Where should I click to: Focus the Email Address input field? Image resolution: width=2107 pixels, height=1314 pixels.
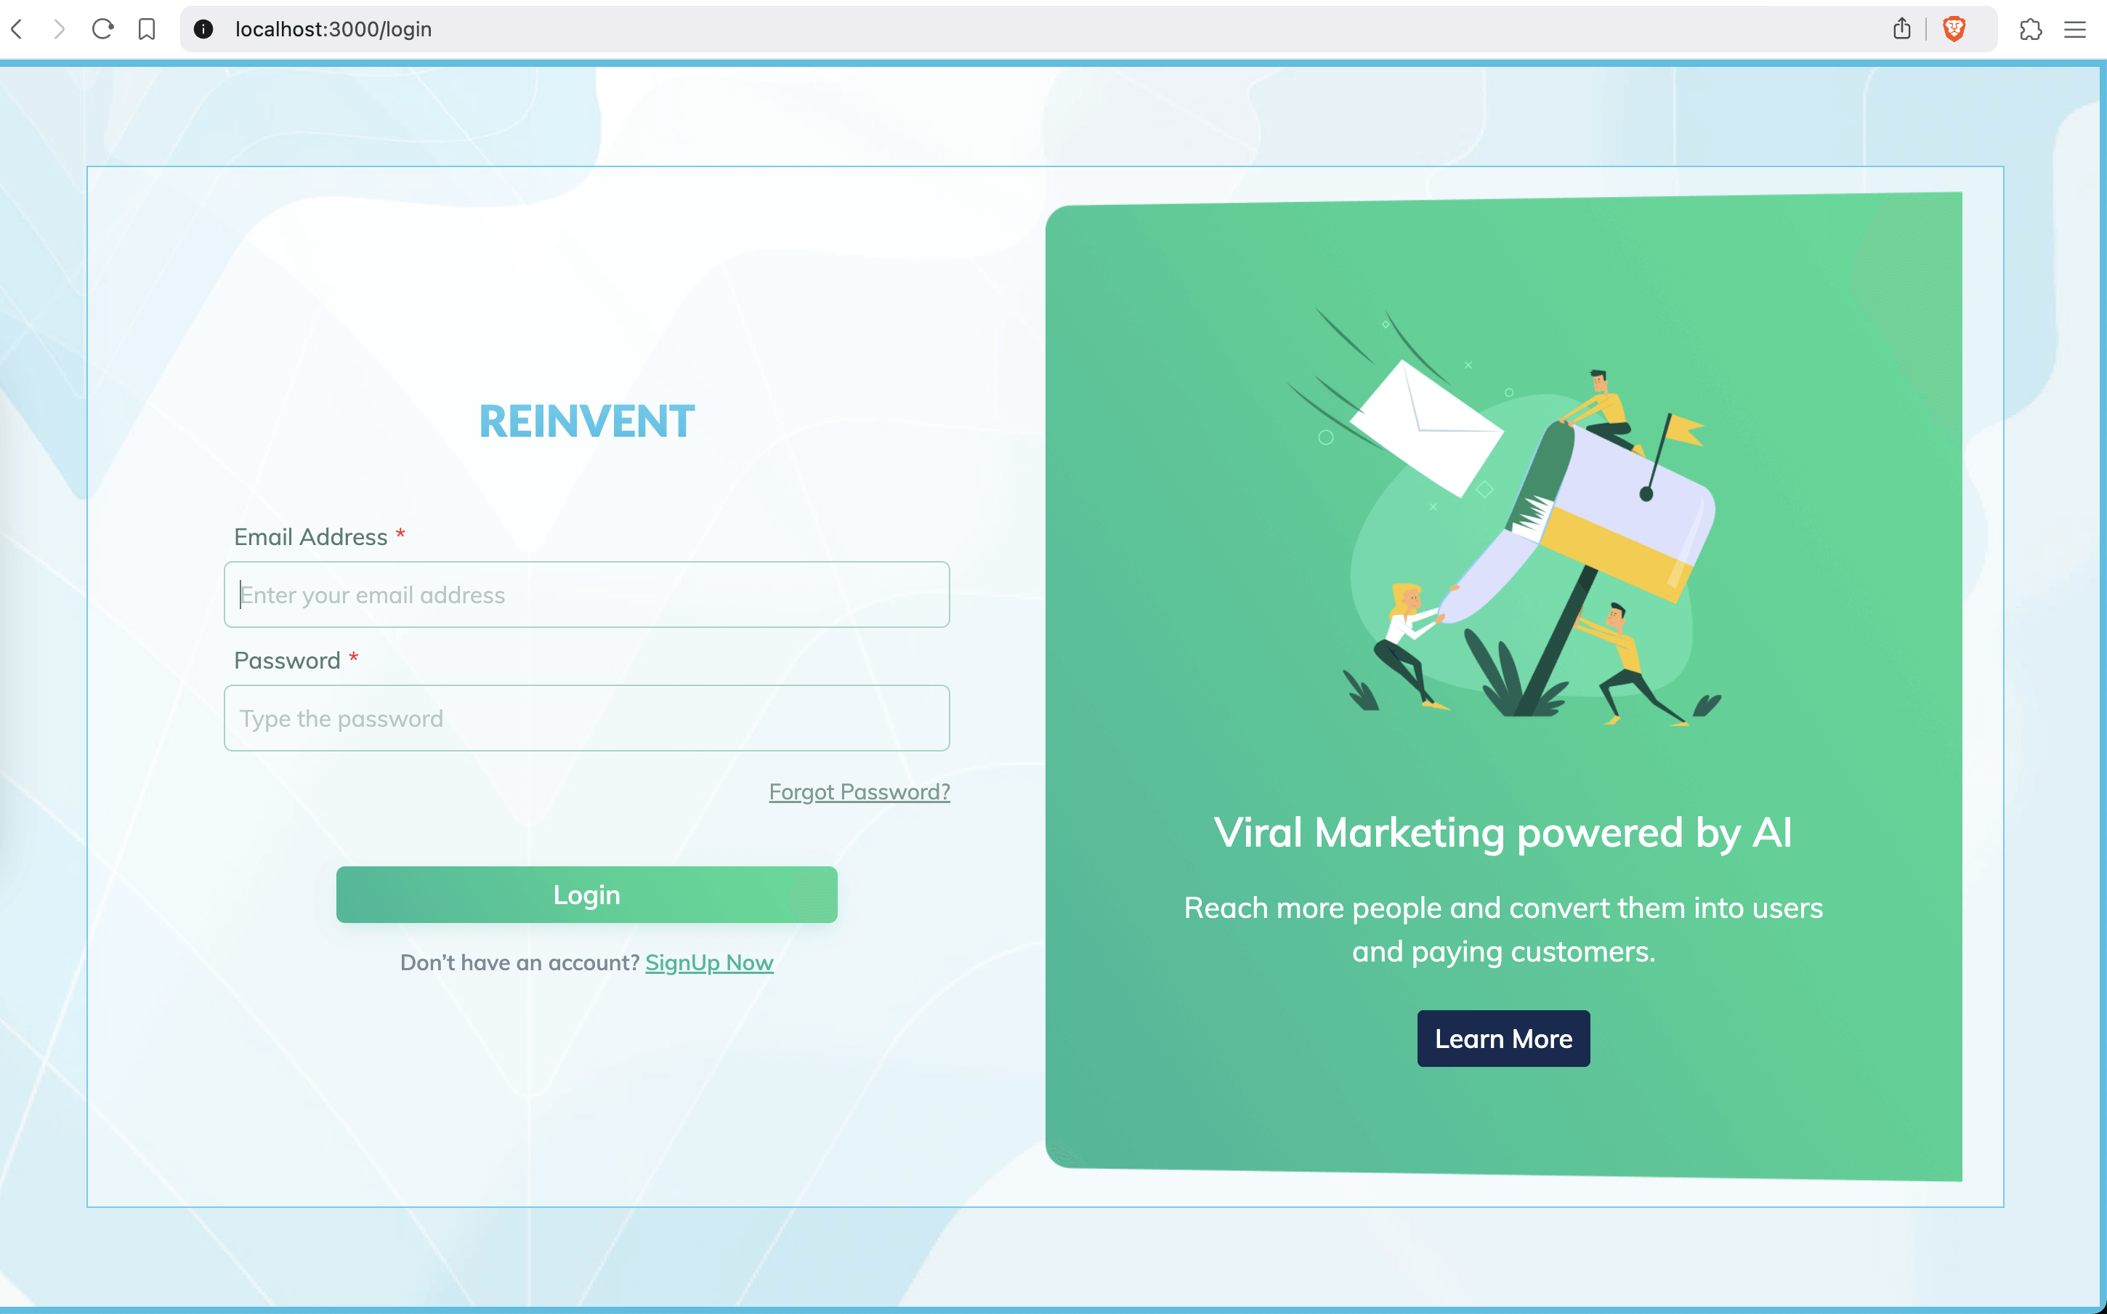click(x=586, y=594)
